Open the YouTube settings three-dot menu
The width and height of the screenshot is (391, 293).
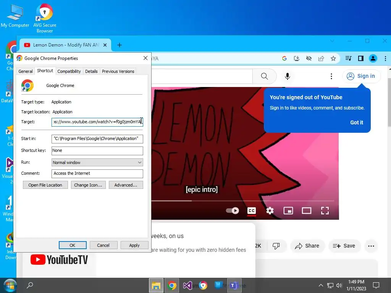(x=331, y=76)
